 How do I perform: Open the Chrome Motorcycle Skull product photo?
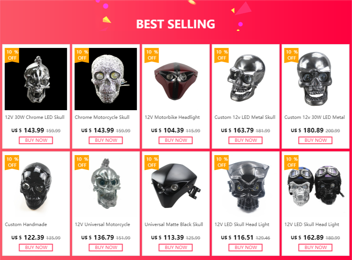pos(106,79)
